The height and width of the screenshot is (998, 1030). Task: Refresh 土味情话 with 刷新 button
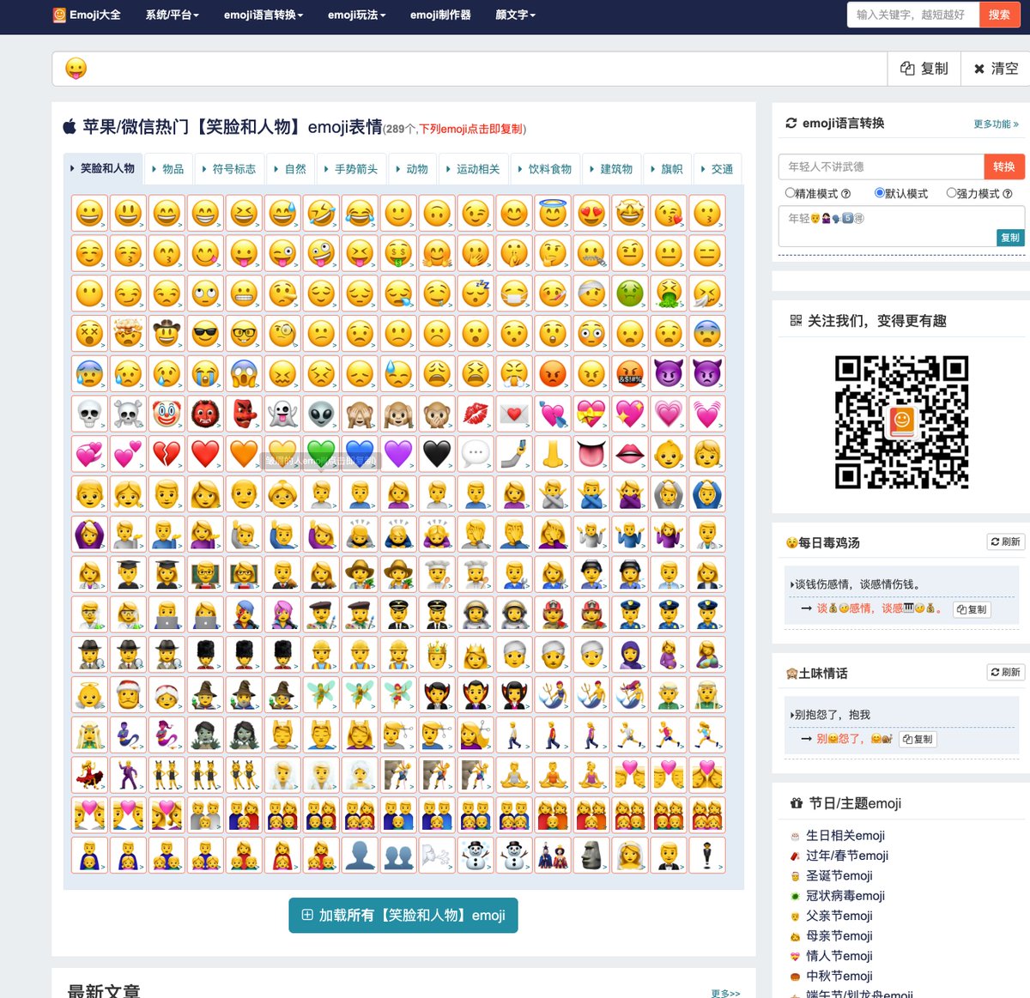point(1005,672)
